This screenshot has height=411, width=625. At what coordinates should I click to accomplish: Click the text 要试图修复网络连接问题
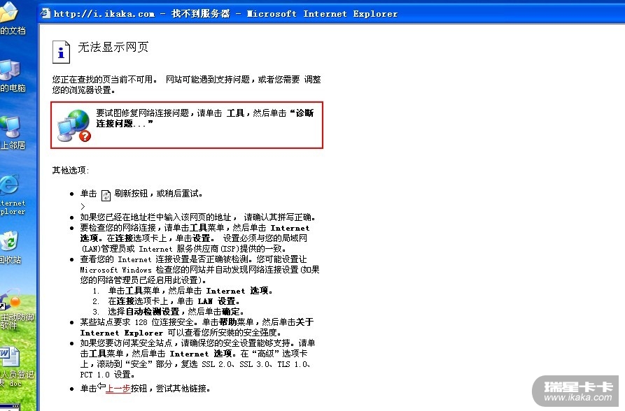tap(142, 113)
